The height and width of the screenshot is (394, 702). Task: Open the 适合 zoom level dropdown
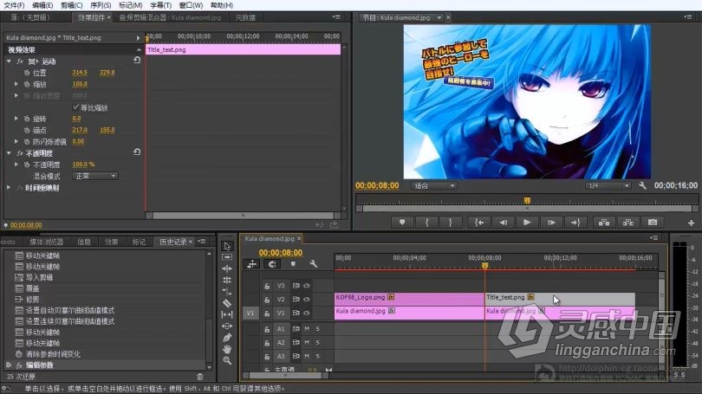click(x=433, y=185)
